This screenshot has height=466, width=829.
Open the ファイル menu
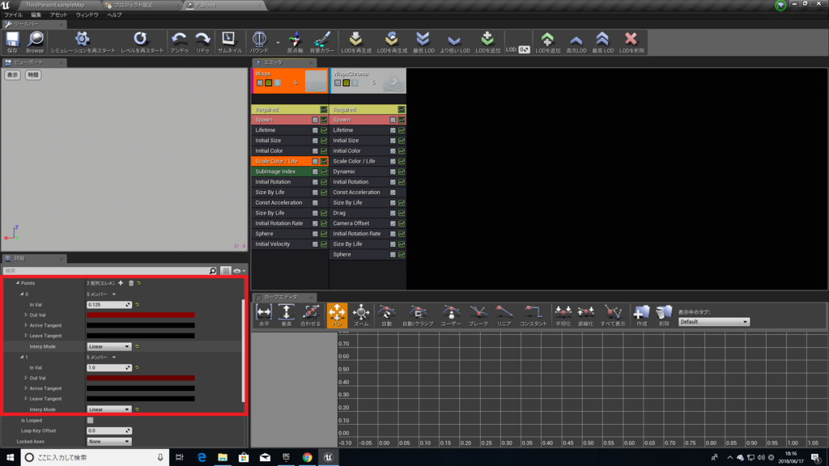tap(13, 15)
